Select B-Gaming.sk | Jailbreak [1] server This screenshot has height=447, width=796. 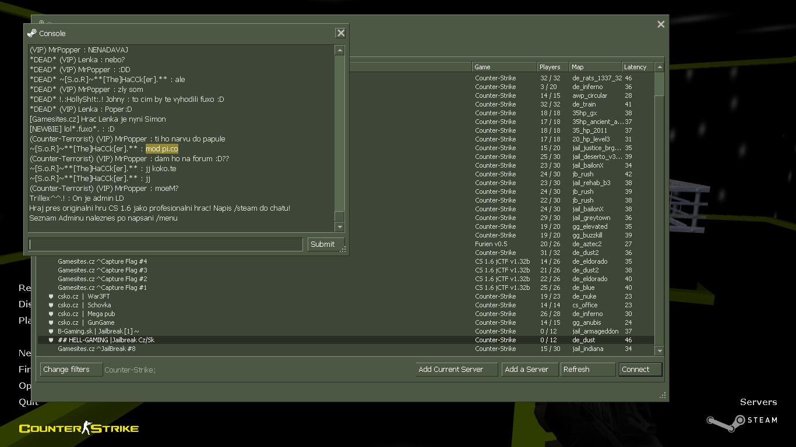pyautogui.click(x=346, y=331)
